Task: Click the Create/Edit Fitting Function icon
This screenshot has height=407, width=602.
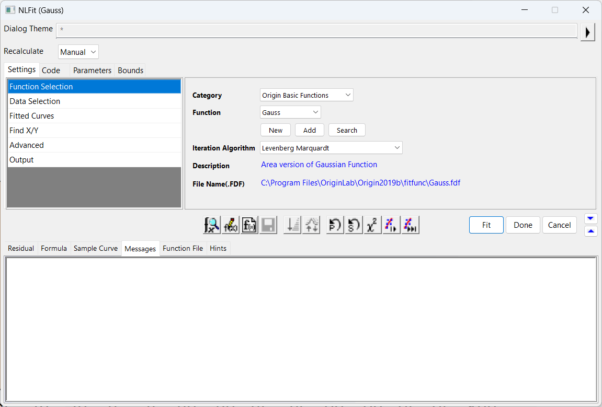Action: coord(249,225)
